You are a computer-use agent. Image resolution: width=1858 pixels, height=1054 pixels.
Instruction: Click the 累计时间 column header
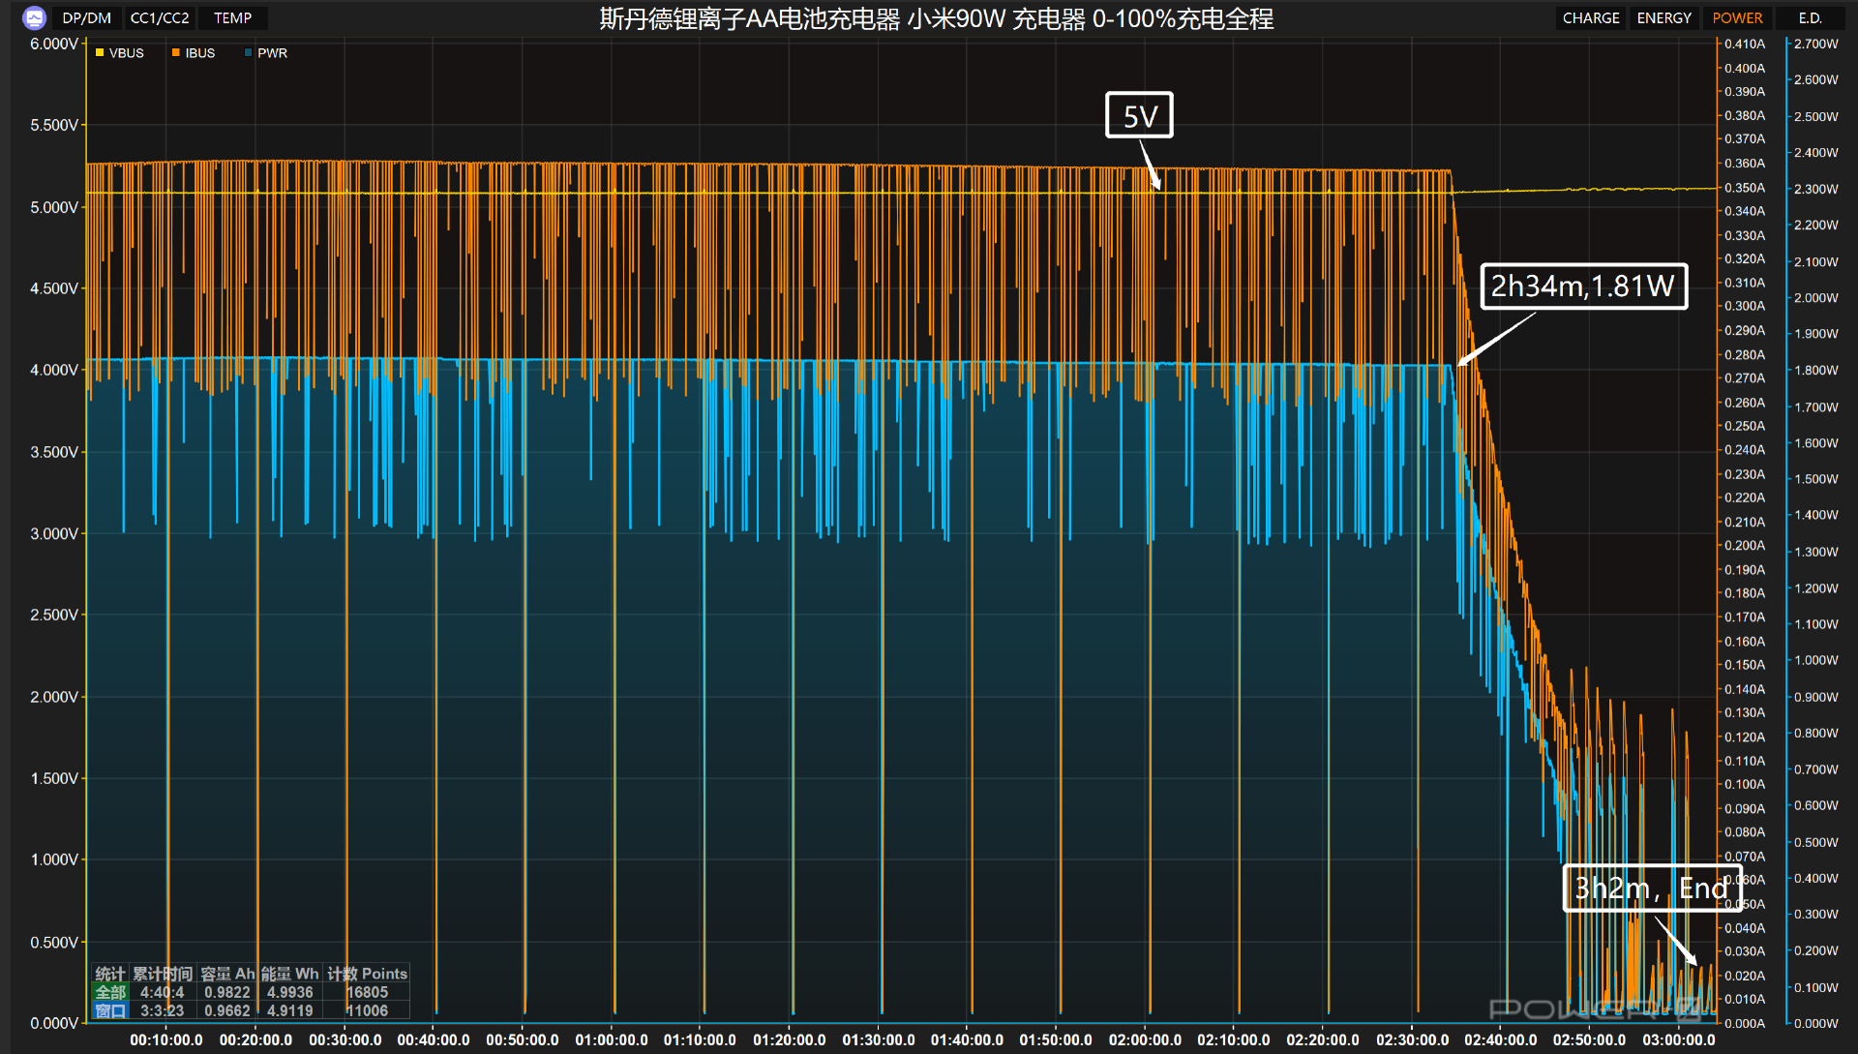pyautogui.click(x=163, y=974)
